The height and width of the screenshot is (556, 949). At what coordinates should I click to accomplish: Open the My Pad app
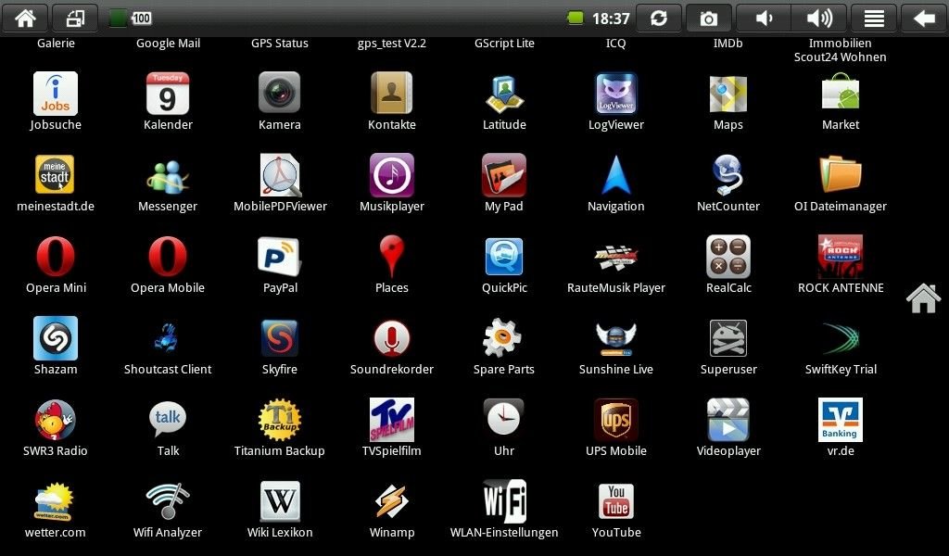pos(504,183)
